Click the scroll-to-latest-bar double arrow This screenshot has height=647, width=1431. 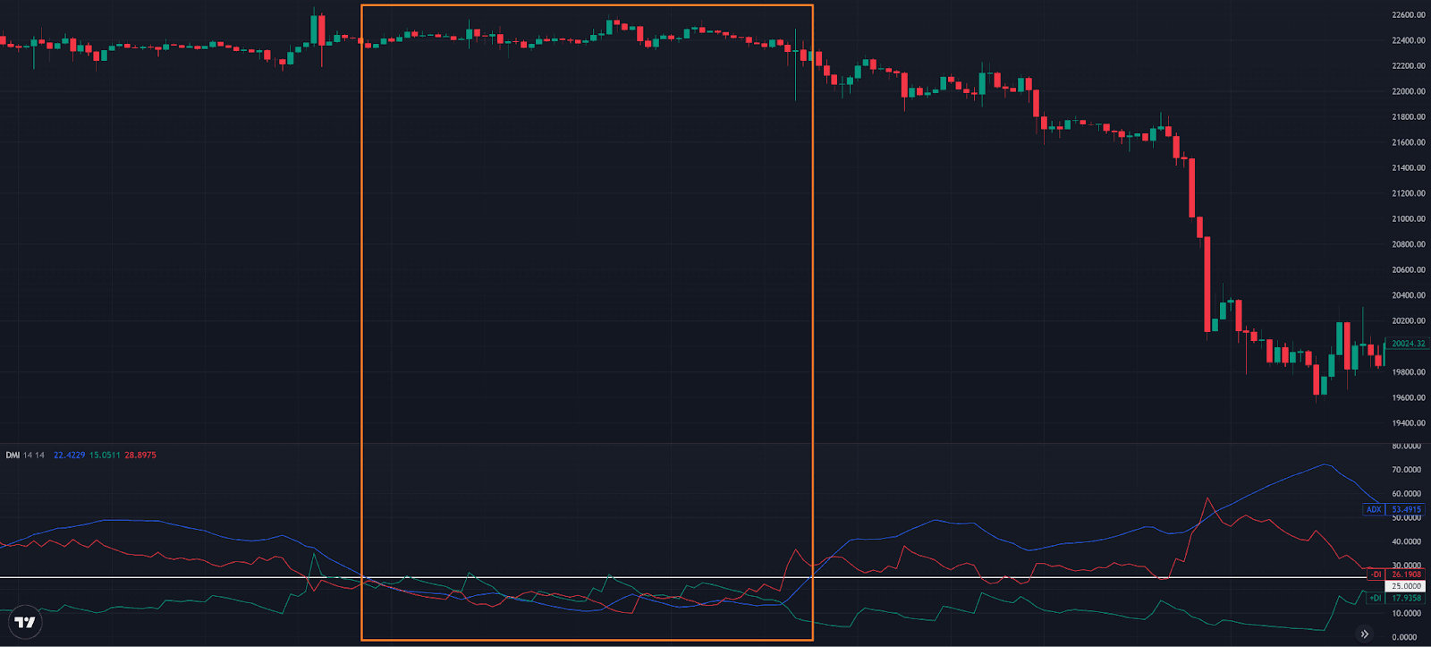pos(1364,634)
